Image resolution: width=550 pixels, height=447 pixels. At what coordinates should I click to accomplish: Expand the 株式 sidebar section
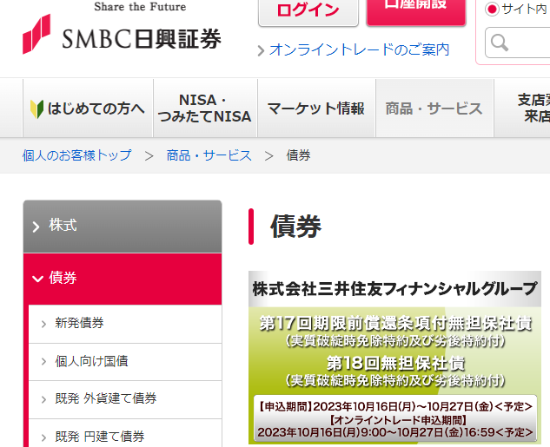tap(123, 227)
